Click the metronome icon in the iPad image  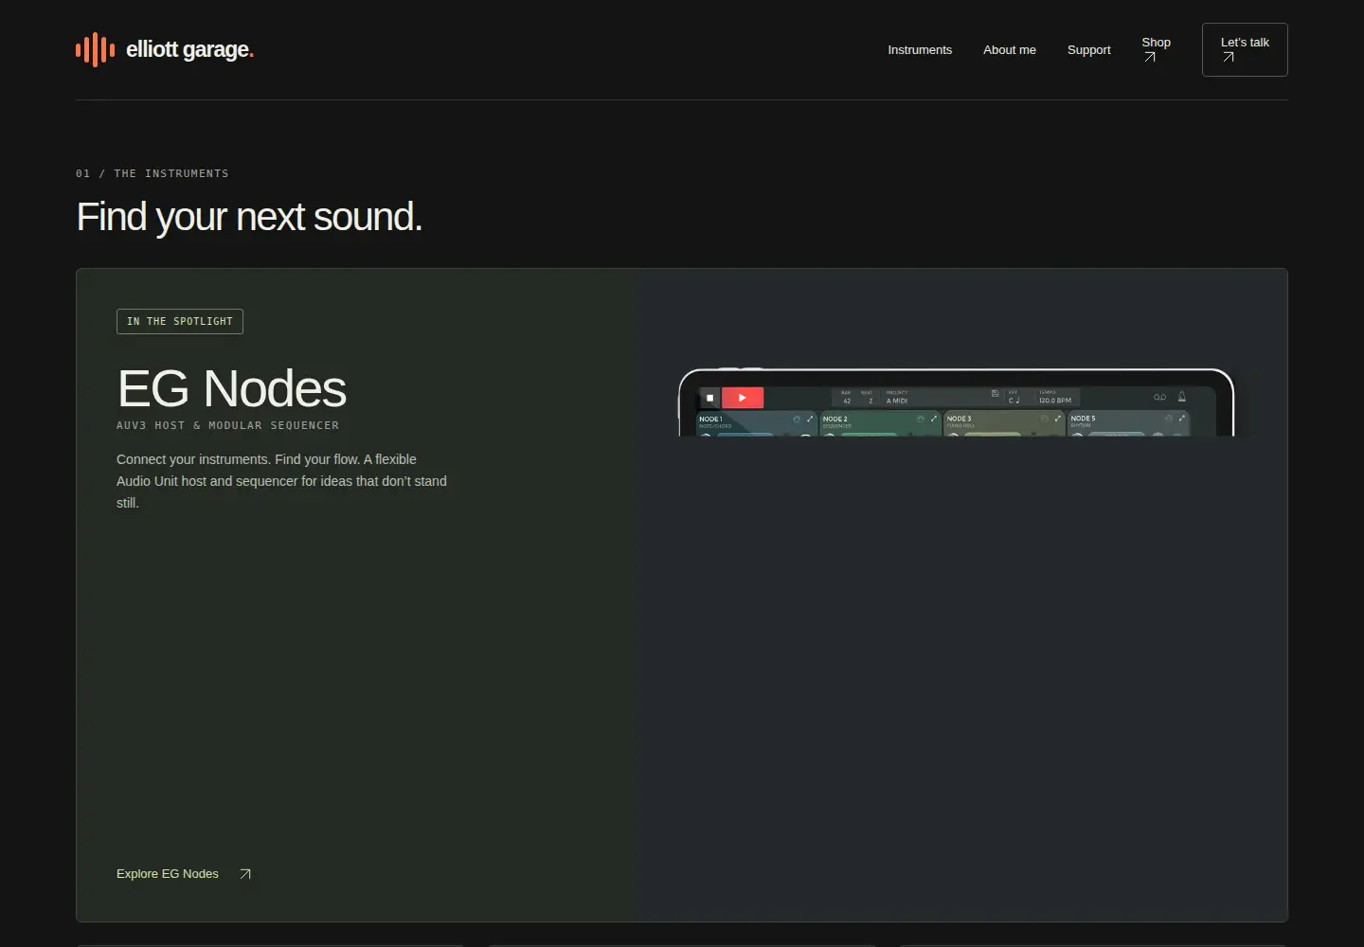[x=1182, y=397]
